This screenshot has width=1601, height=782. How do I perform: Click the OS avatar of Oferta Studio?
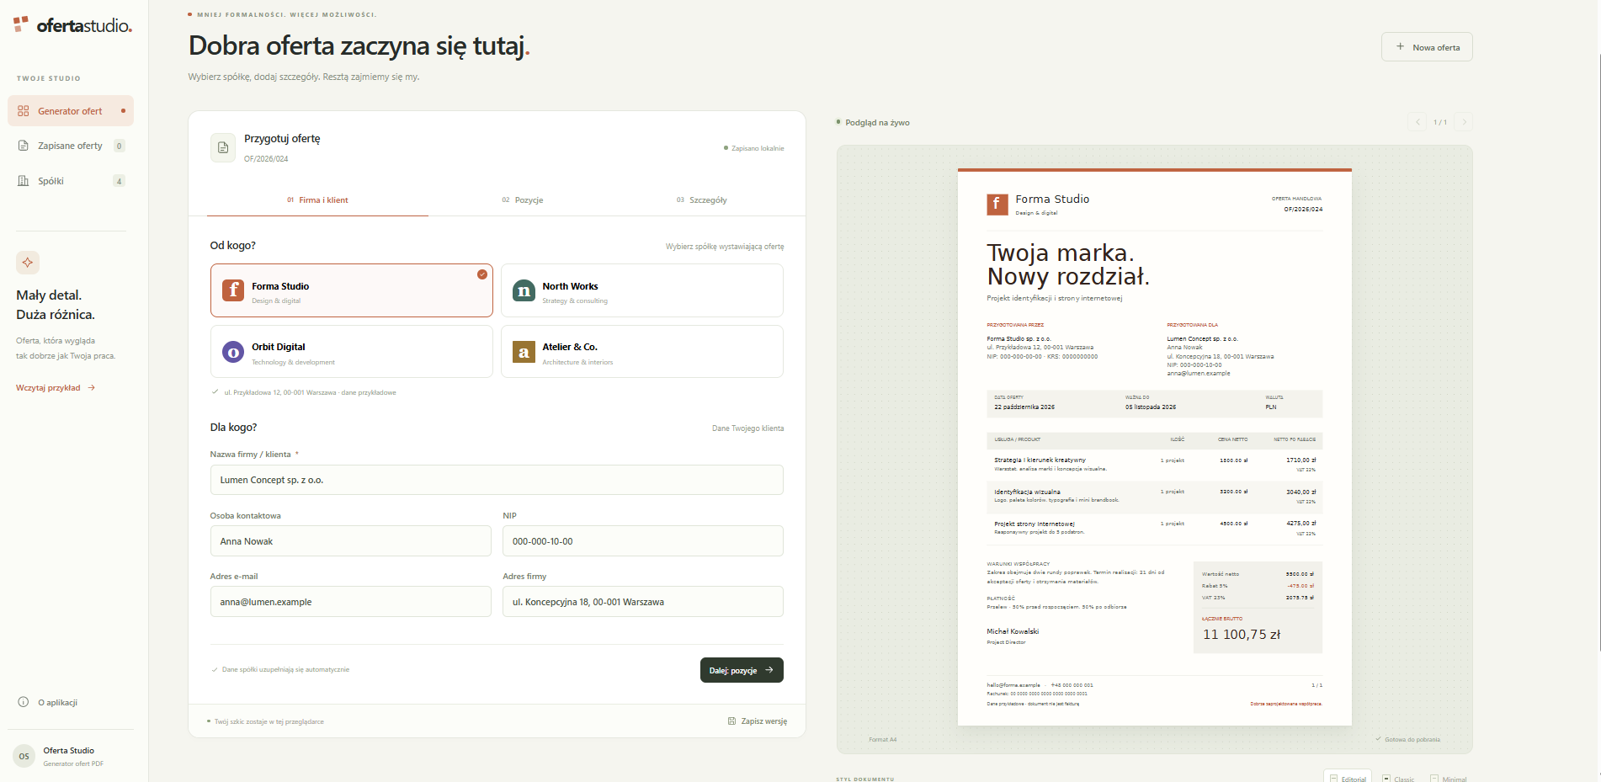[x=24, y=756]
